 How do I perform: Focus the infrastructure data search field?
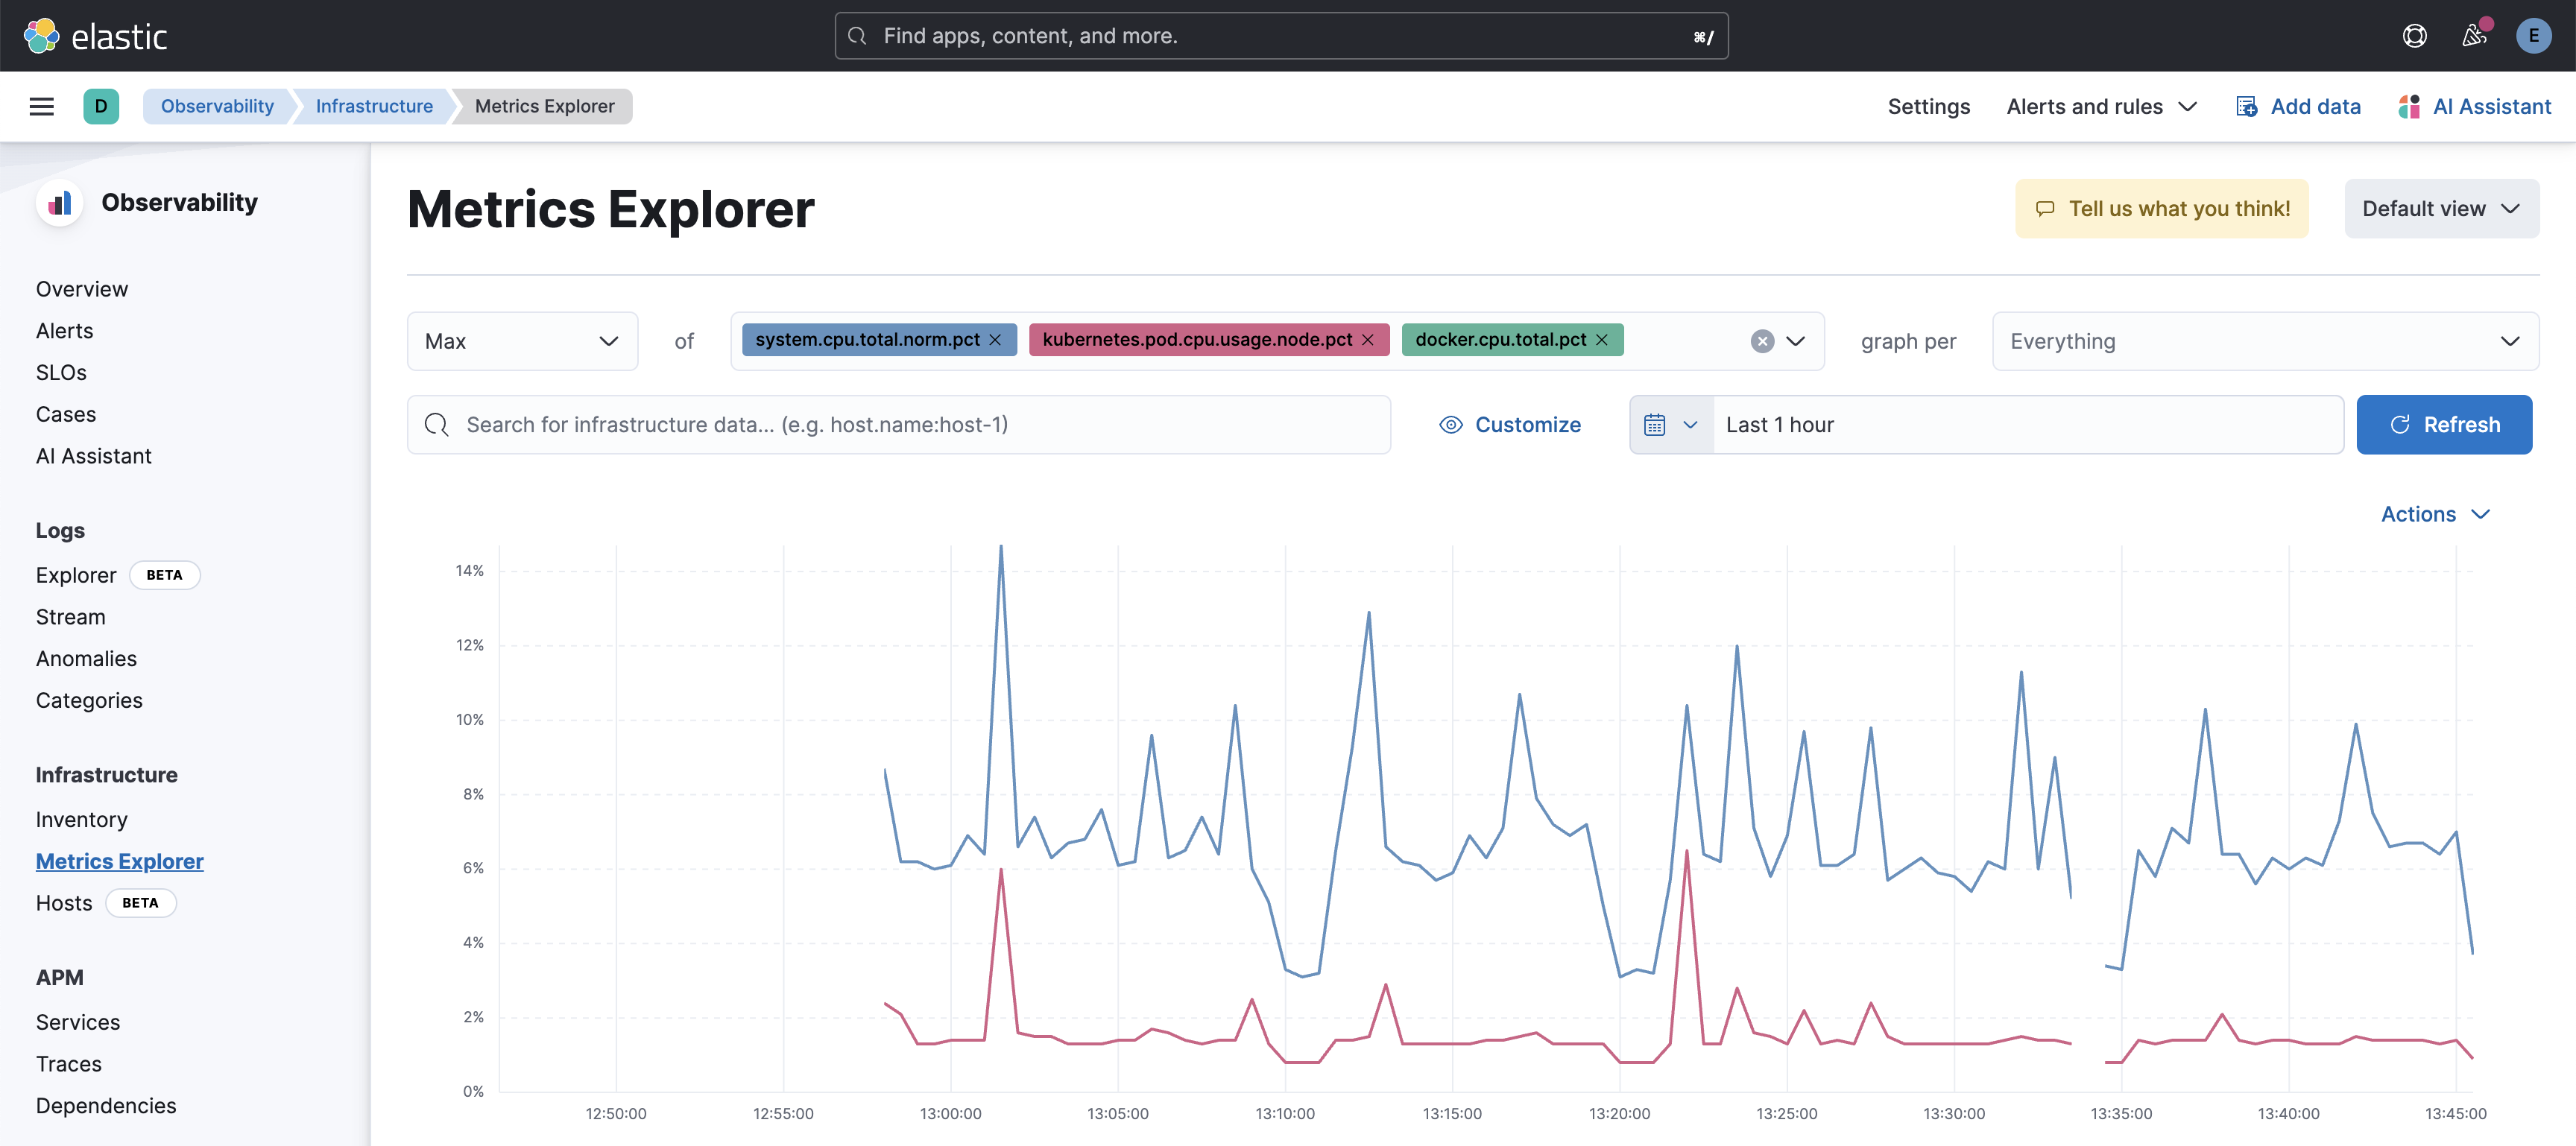point(898,425)
